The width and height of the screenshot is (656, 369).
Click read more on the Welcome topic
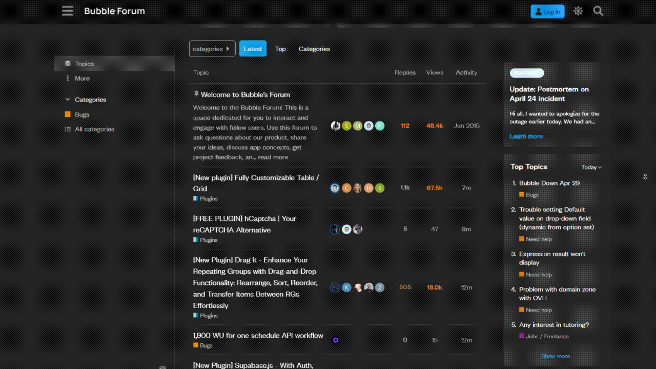pyautogui.click(x=273, y=157)
